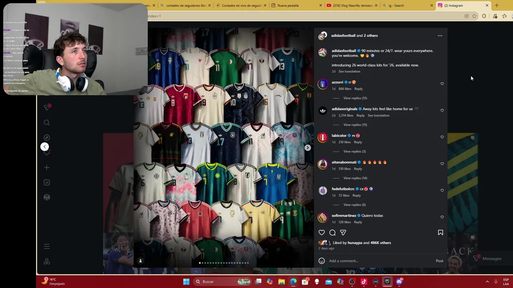Image resolution: width=513 pixels, height=288 pixels.
Task: Open Notifications heart icon in sidebar
Action: click(46, 153)
